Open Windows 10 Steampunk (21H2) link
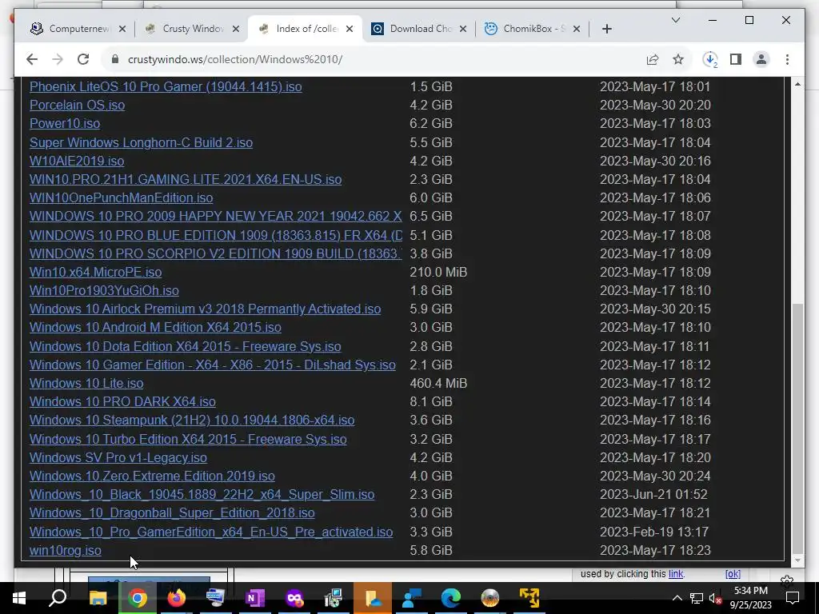This screenshot has width=819, height=614. coord(192,420)
